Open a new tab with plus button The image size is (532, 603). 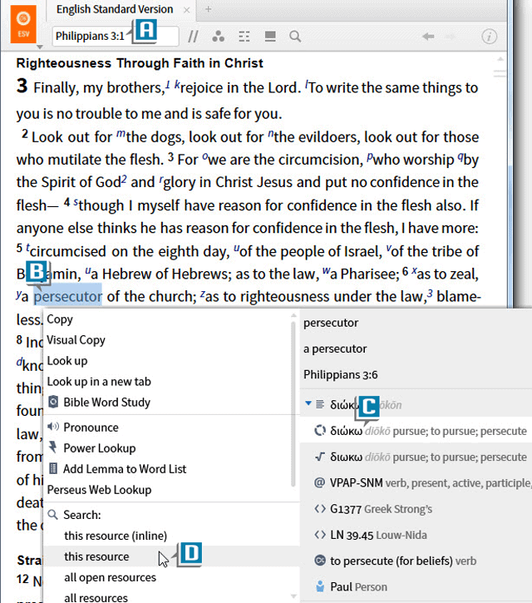click(209, 9)
